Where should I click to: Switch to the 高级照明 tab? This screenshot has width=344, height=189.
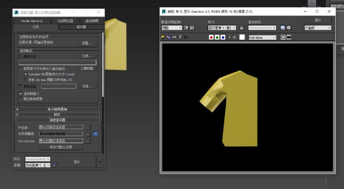(92, 21)
